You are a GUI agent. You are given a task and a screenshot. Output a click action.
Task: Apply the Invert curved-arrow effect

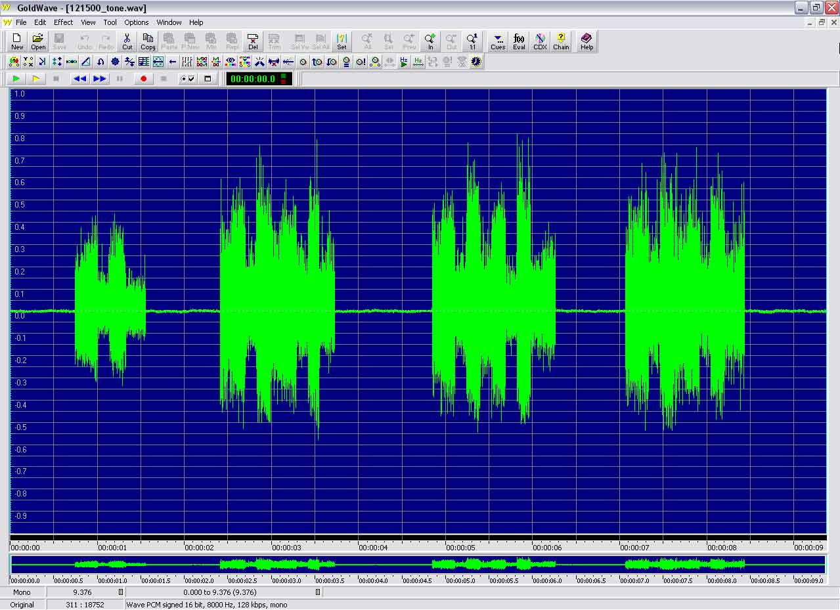(100, 62)
